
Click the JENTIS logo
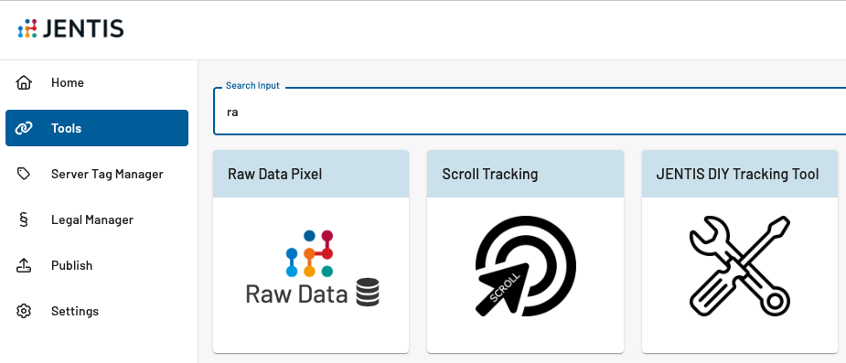(70, 28)
